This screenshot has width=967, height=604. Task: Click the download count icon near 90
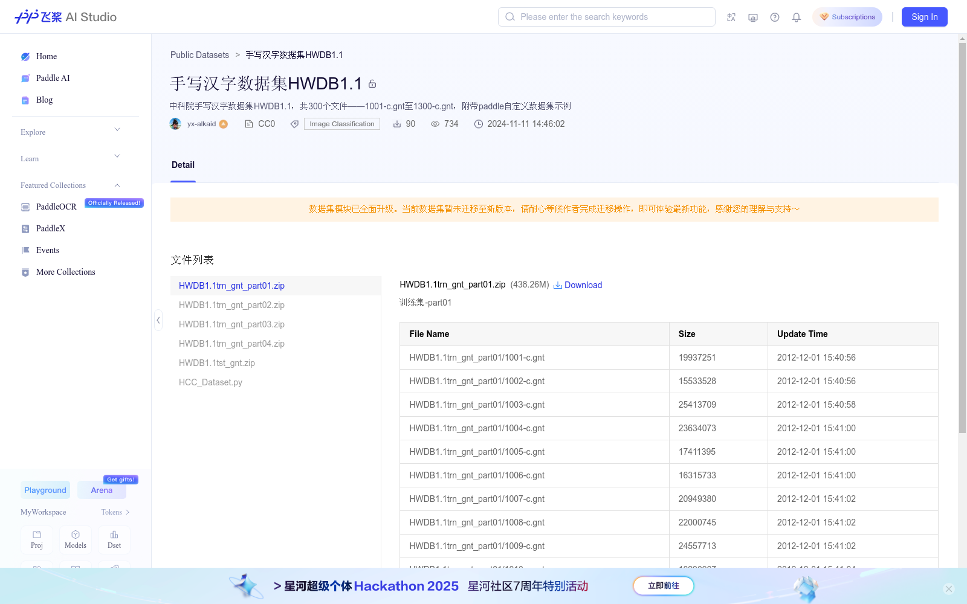[x=397, y=124]
